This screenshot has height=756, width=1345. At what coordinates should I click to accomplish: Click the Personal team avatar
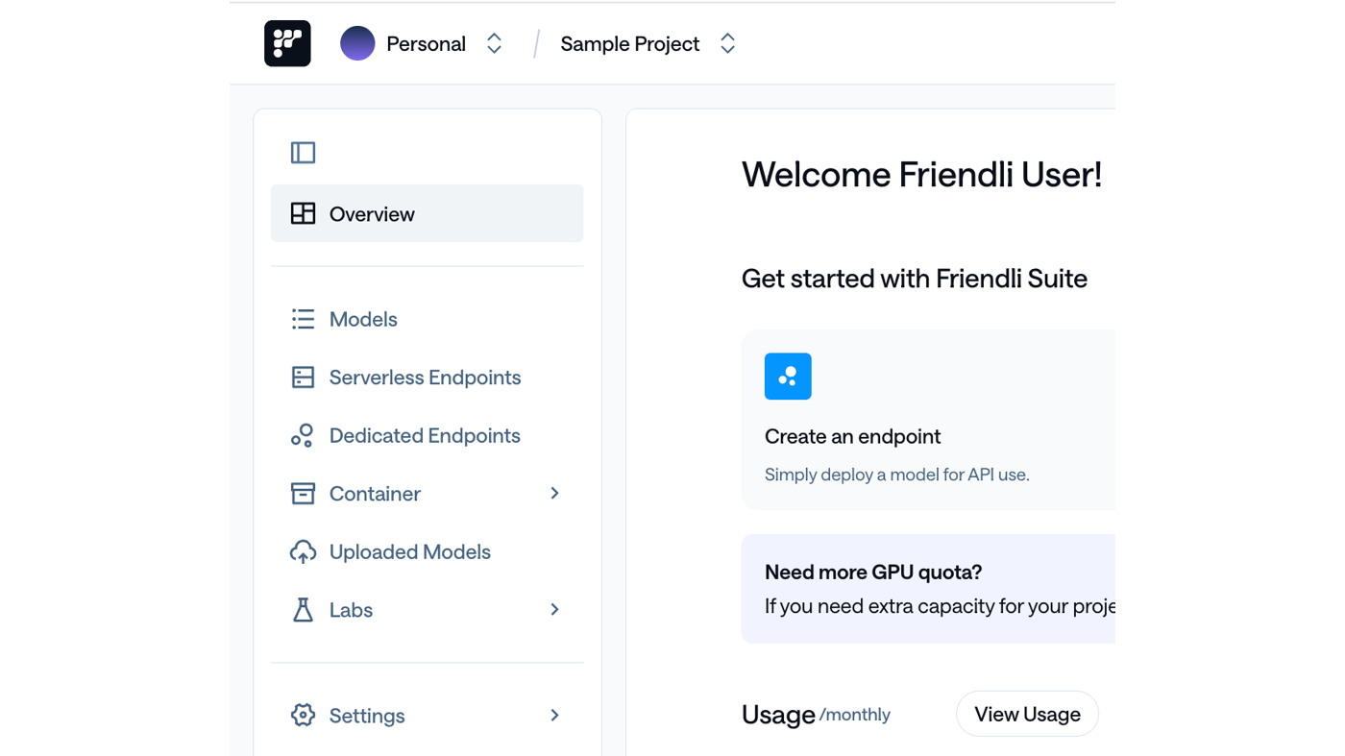coord(357,43)
